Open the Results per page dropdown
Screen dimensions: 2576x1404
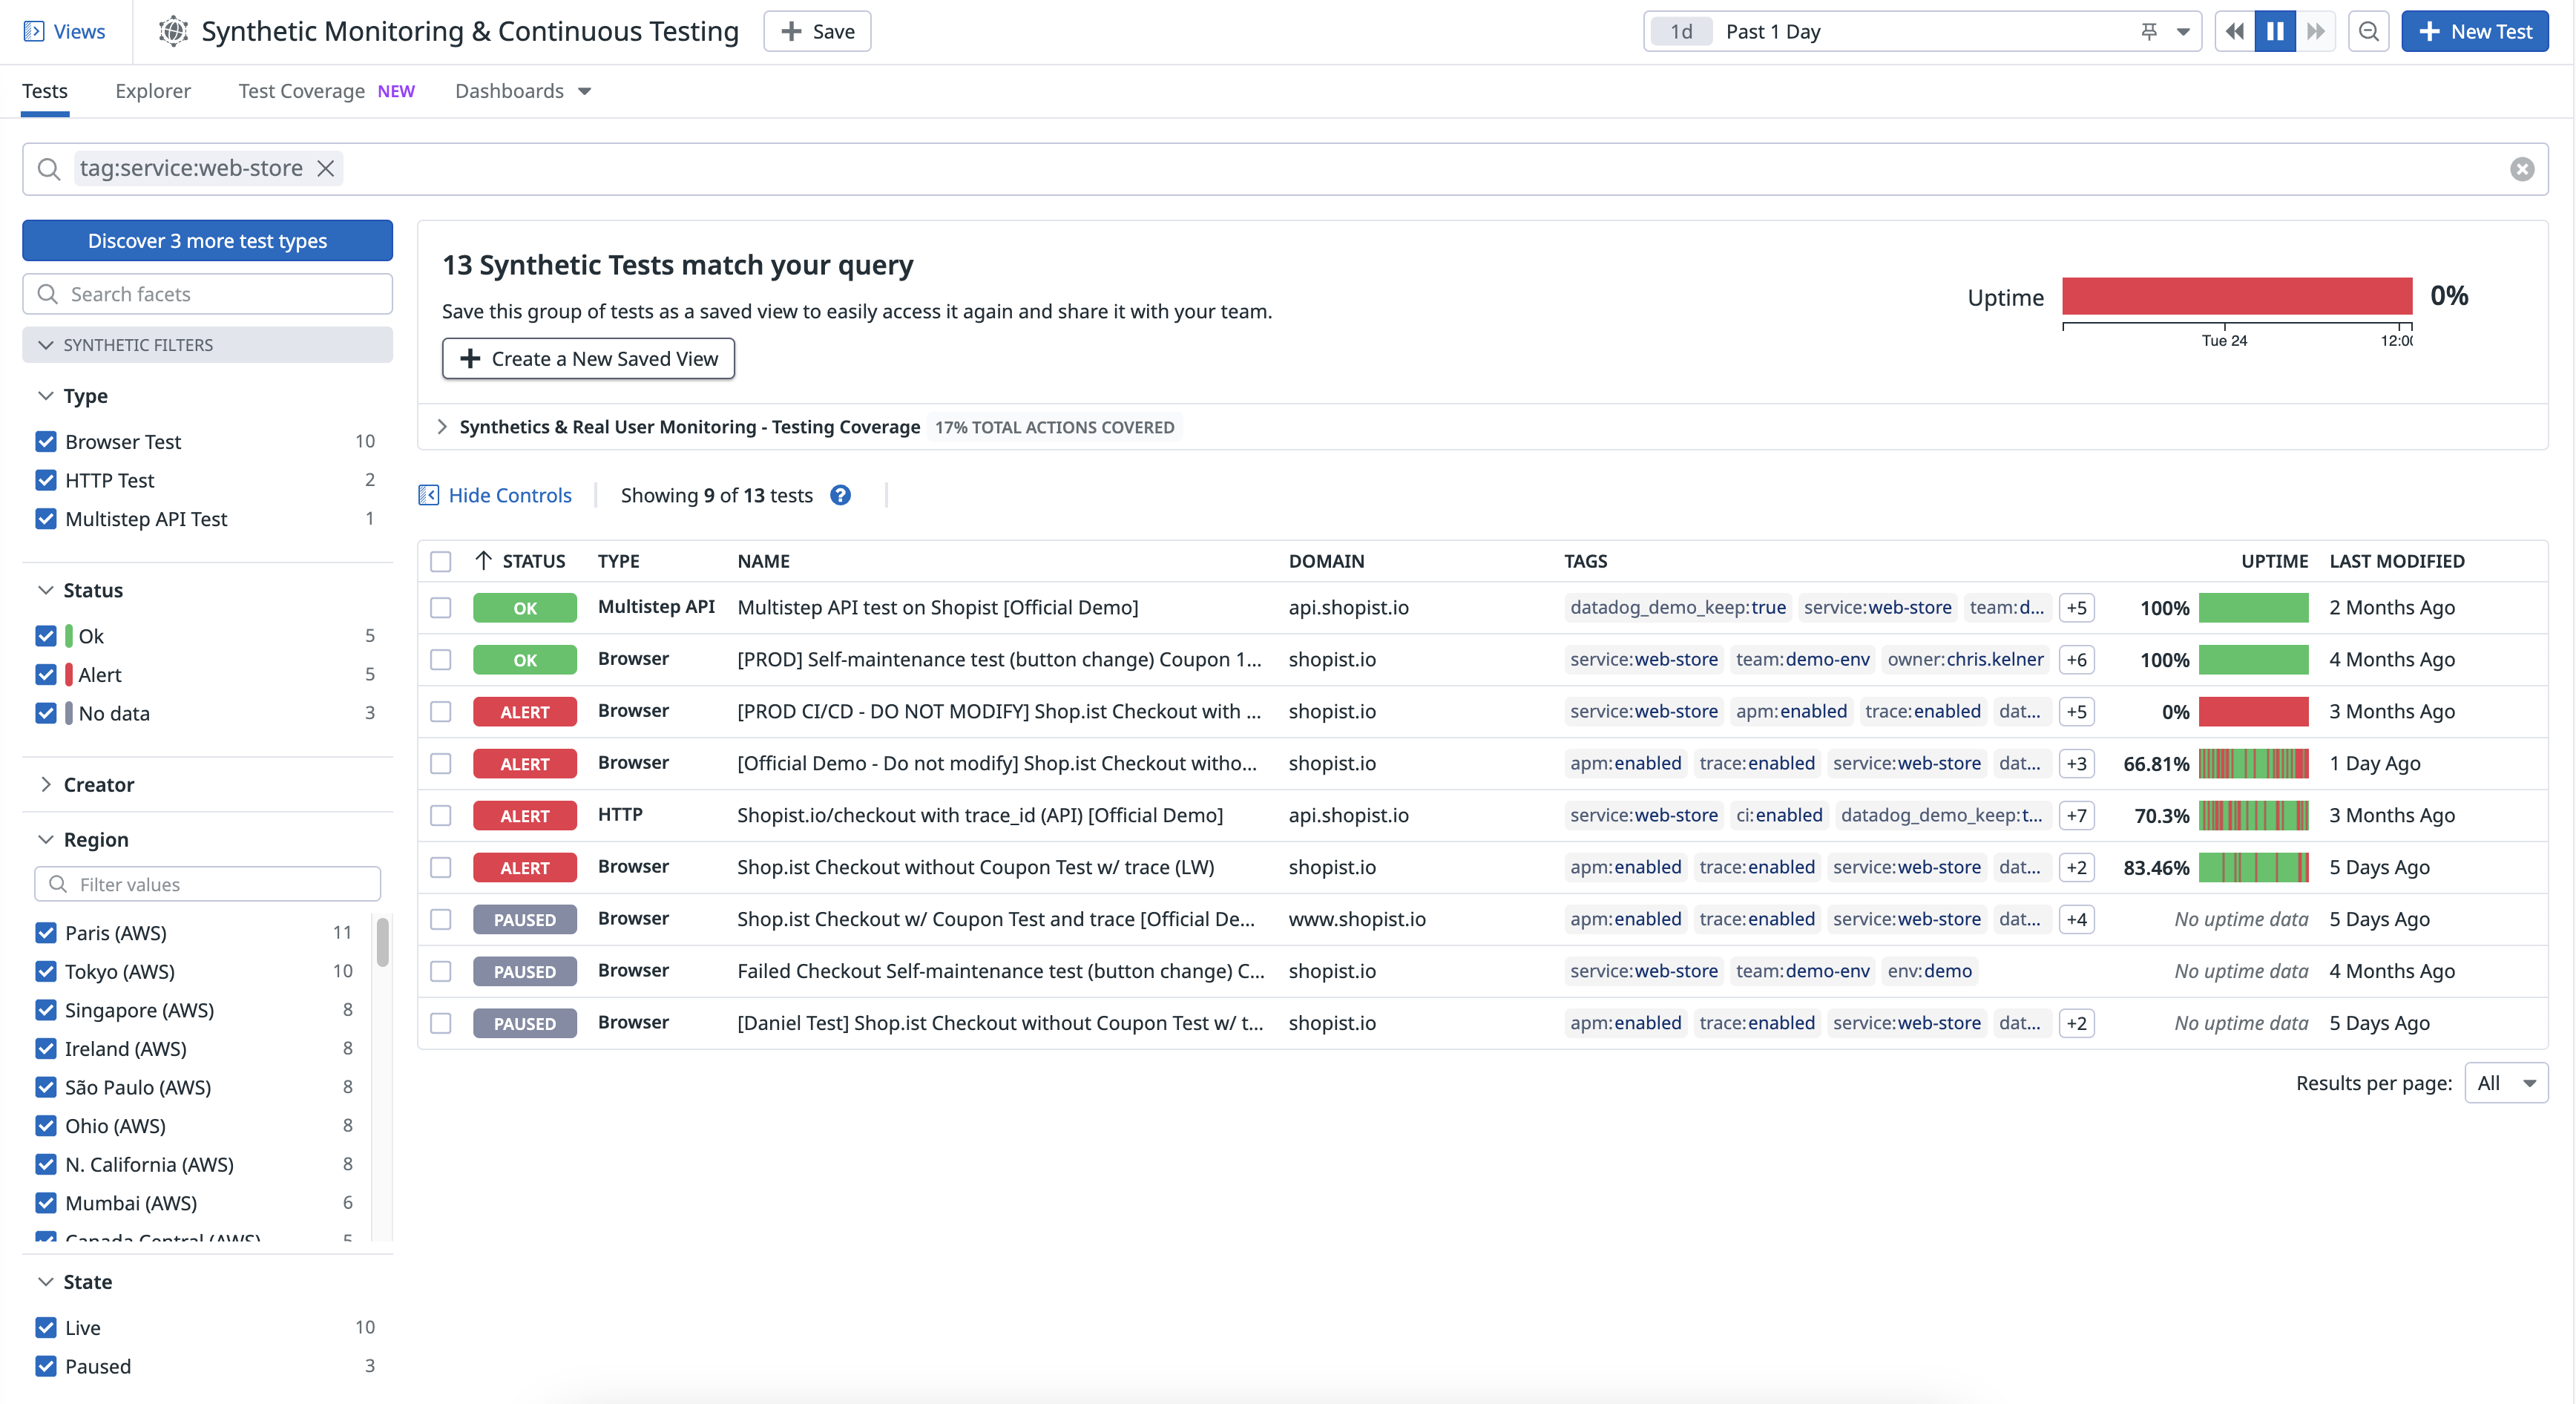point(2506,1082)
